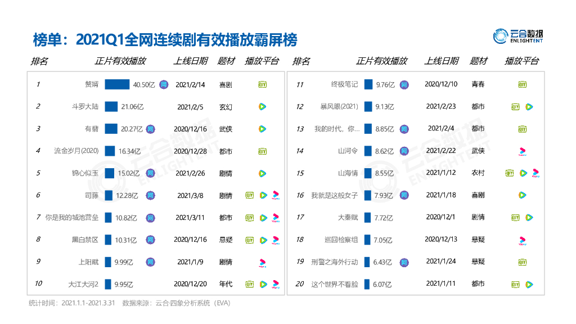Select the iQIYI icon in 大秦赋 row

[515, 218]
